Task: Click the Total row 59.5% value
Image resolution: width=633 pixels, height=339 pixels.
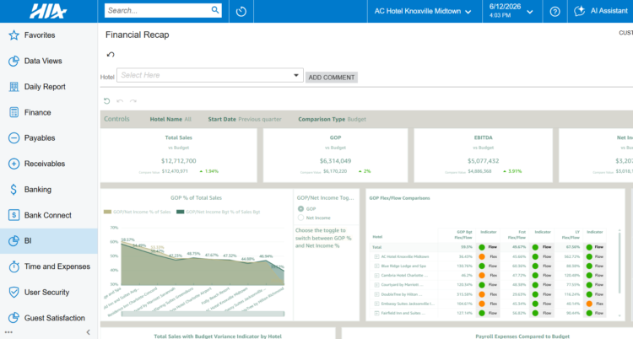Action: [x=466, y=247]
